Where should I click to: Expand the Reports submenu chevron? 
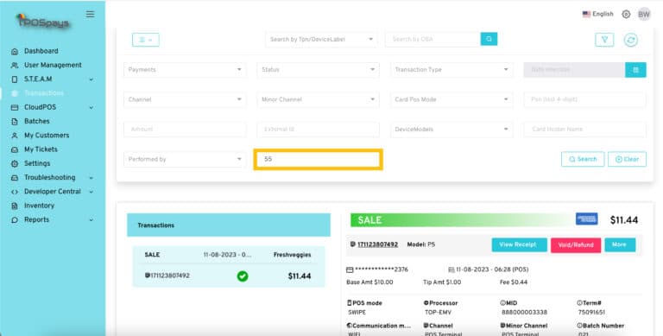point(91,220)
